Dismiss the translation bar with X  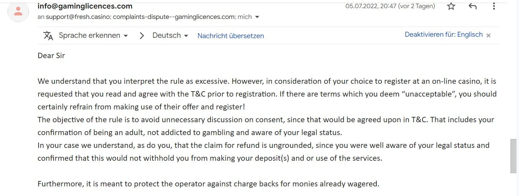pos(489,35)
